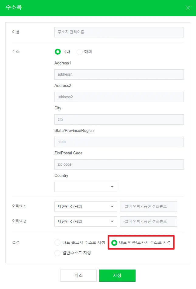Image resolution: width=196 pixels, height=289 pixels.
Task: Select 대표 반품/교환지 주소로 지정 radio
Action: 114,243
